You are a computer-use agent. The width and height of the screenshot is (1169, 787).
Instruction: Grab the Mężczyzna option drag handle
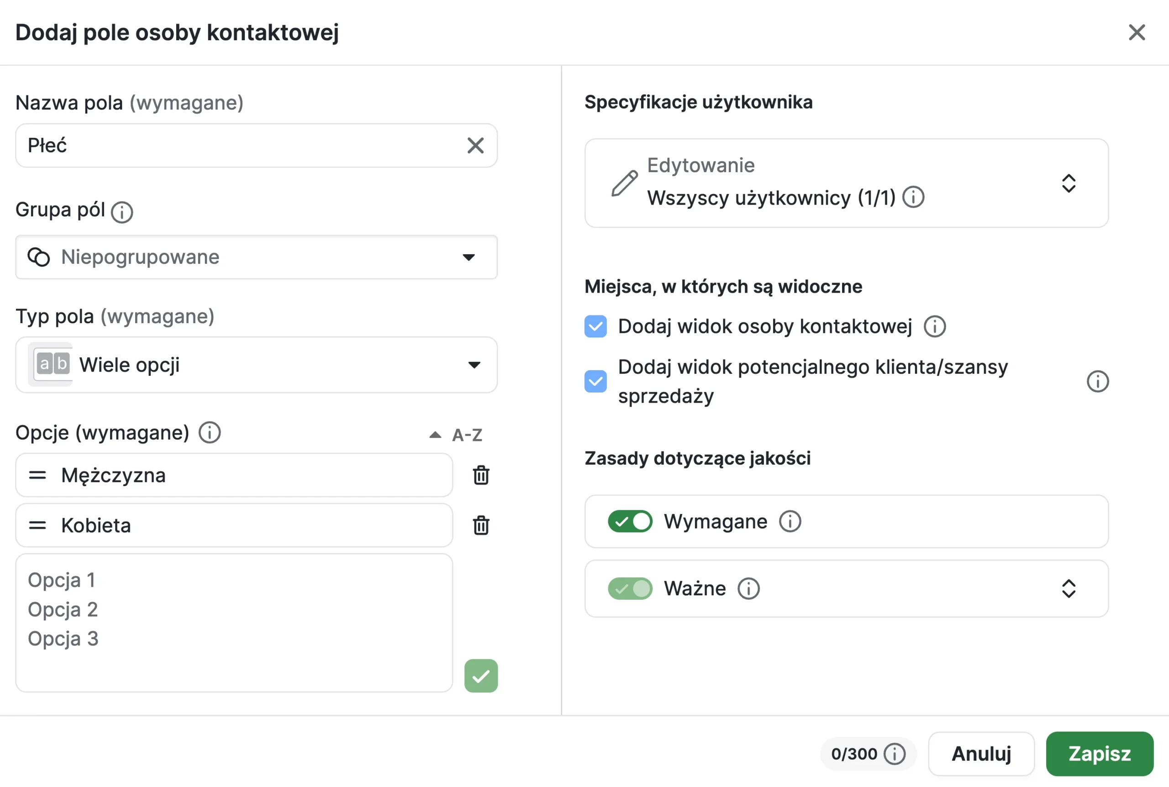click(37, 475)
